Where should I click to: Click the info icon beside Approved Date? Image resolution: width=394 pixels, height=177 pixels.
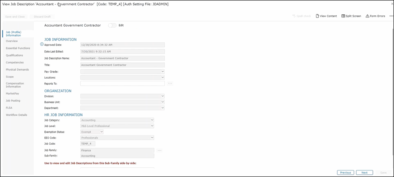pos(42,44)
